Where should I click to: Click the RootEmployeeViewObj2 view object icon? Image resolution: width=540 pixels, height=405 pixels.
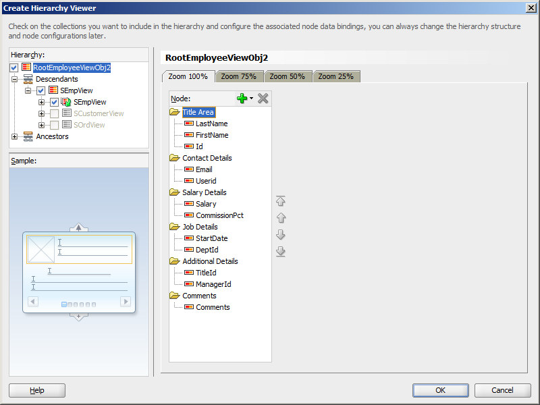[26, 67]
